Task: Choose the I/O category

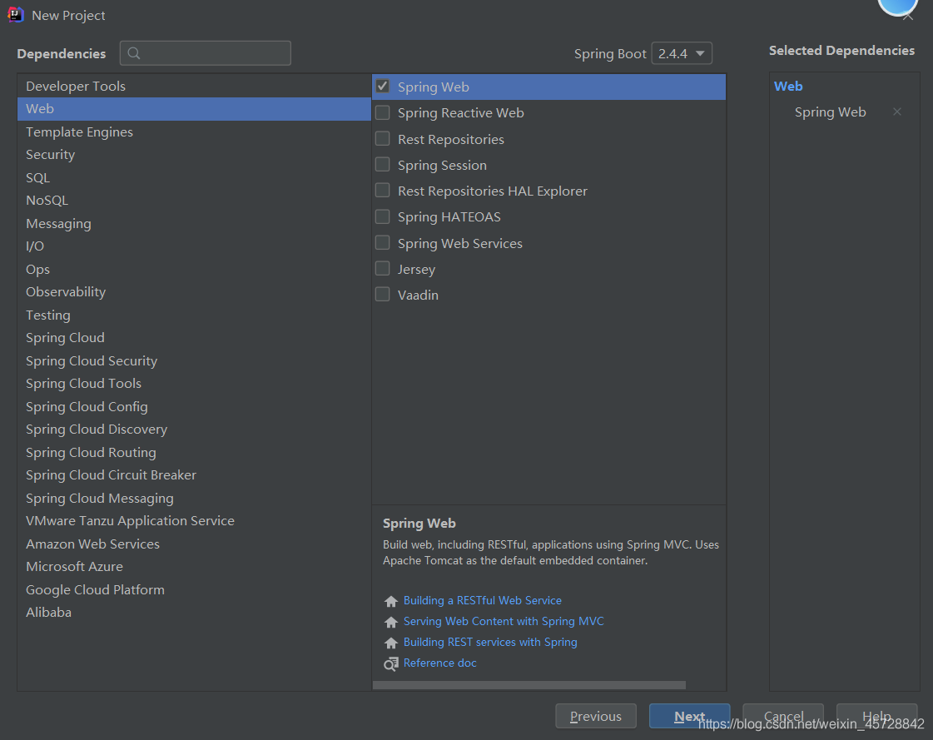Action: 194,246
